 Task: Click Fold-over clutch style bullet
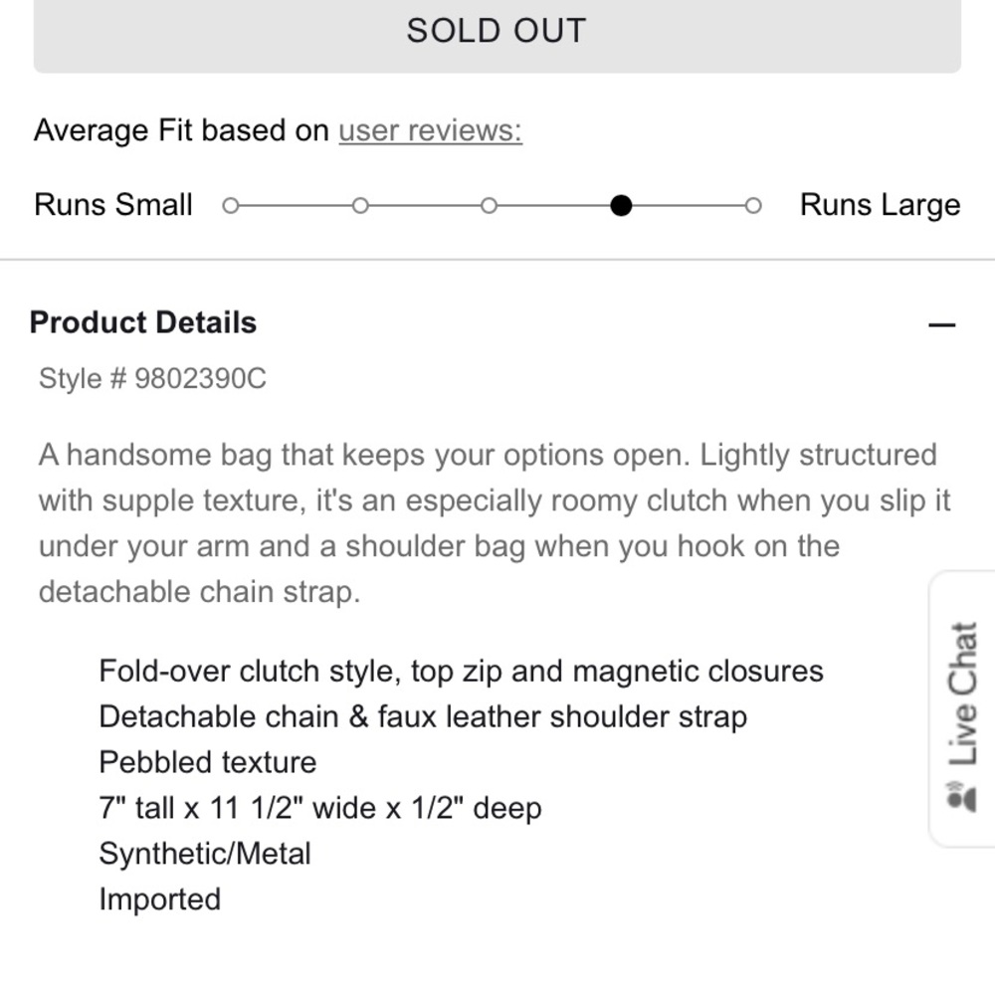pos(462,672)
